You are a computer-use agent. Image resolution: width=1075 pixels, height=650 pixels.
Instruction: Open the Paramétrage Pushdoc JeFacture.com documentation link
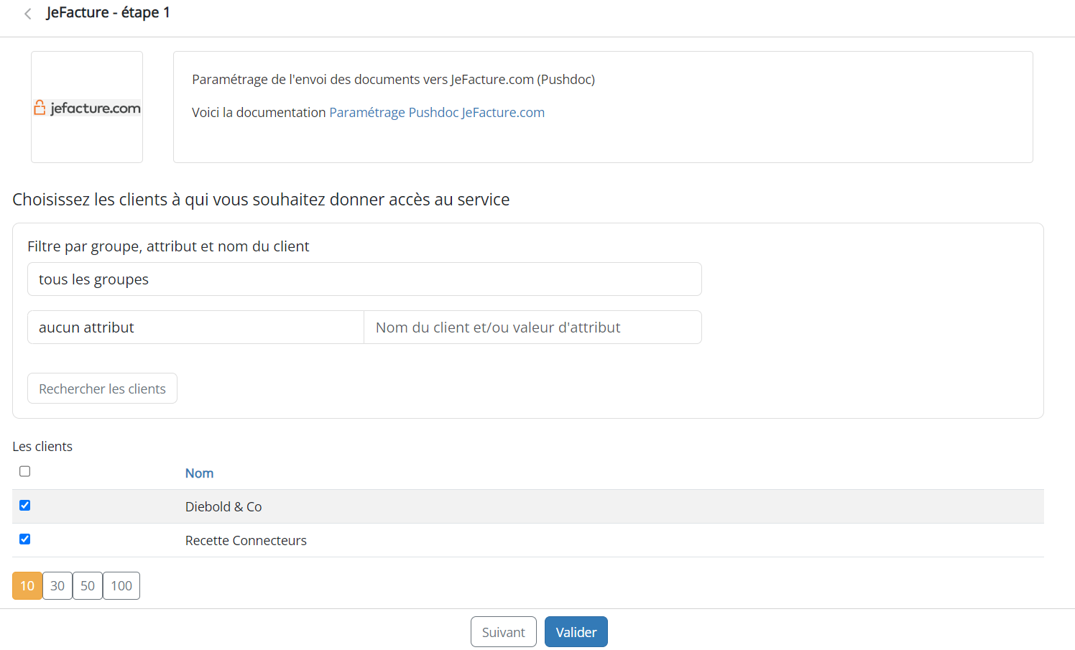coord(436,113)
